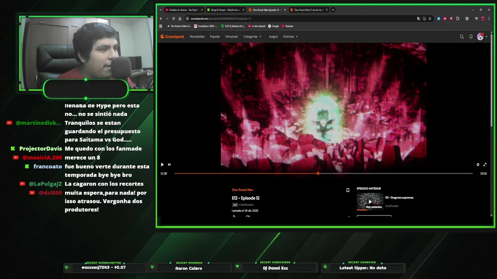Play the previous episode E11 thumbnail
Viewport: 497px width, 279px height.
[370, 201]
